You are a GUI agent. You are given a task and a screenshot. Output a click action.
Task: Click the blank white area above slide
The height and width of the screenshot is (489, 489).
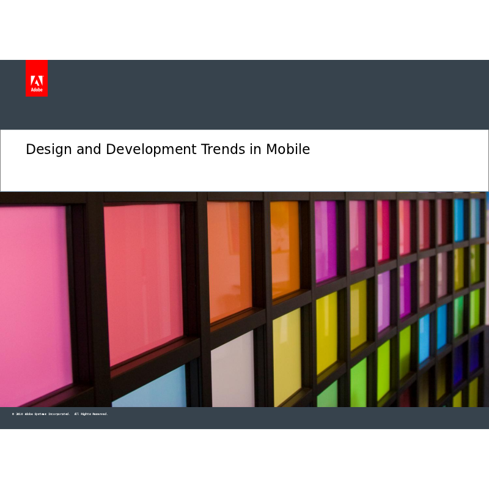[244, 29]
